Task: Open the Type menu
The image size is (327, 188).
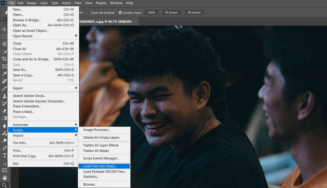Action: [55, 3]
